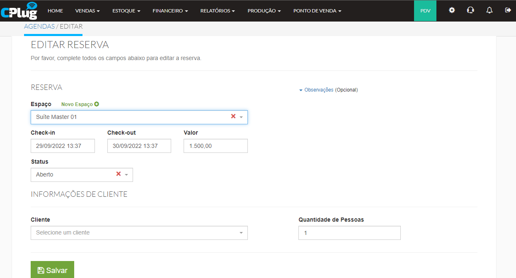Clear the Suíte Master 01 selection

(x=233, y=117)
